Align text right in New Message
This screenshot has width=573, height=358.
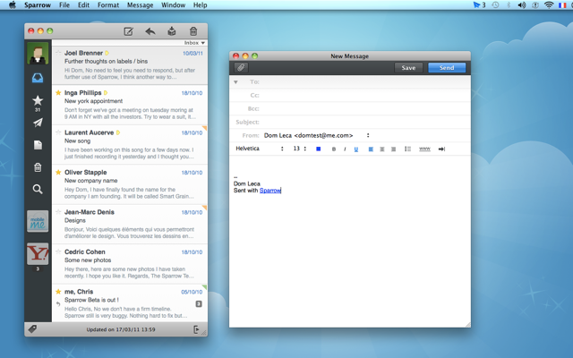pos(393,149)
